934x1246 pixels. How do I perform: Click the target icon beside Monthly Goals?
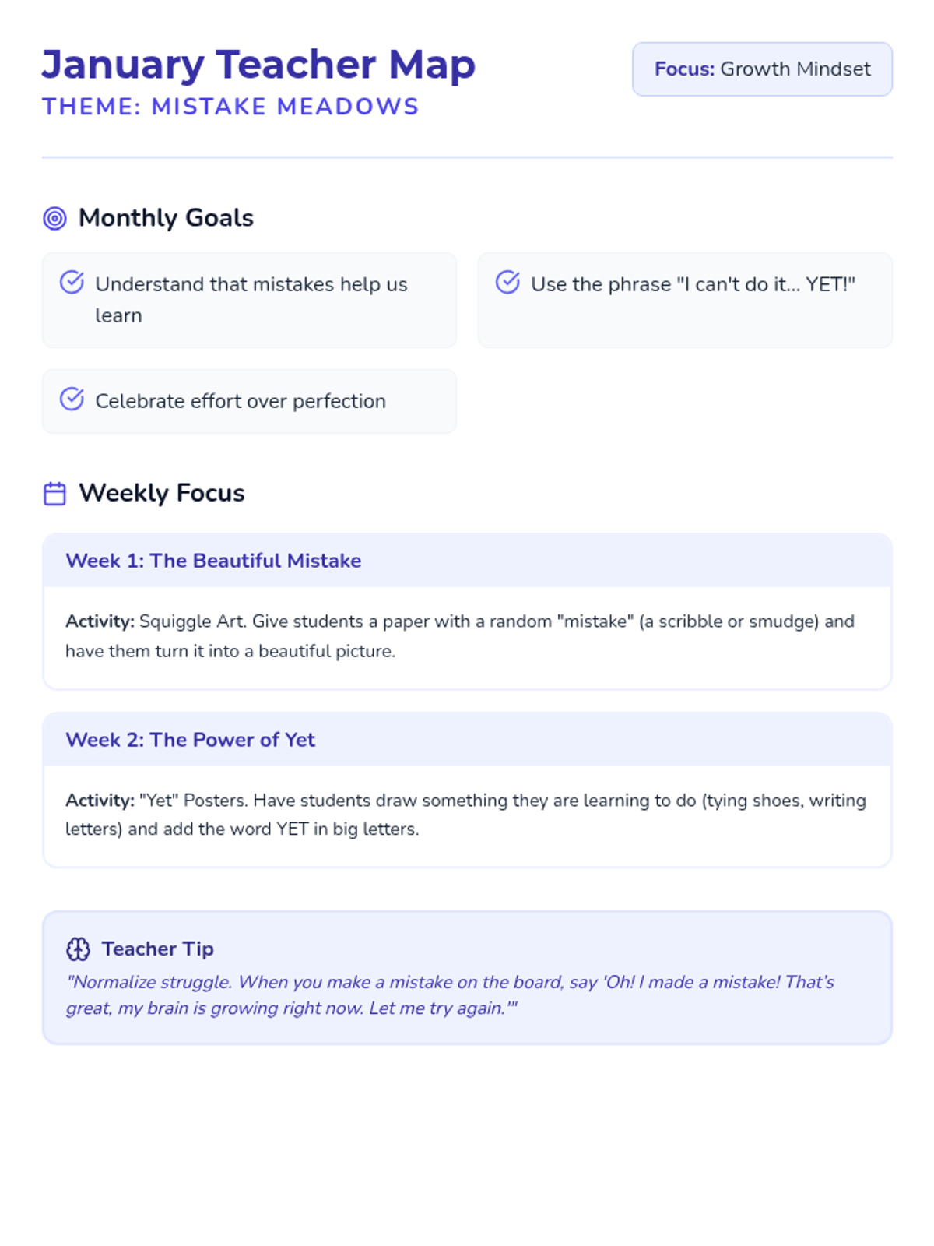[54, 219]
